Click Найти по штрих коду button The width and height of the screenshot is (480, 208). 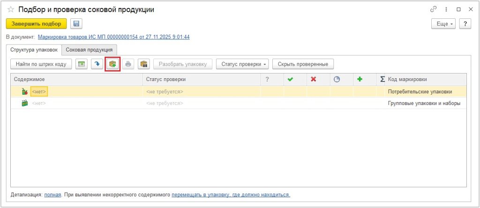41,64
